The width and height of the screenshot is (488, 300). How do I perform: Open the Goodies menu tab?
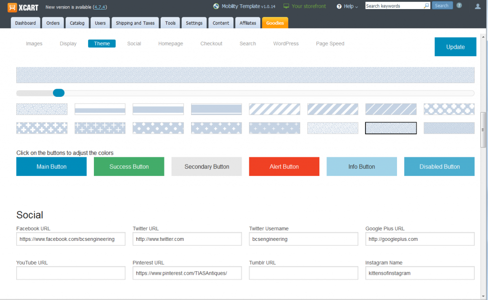pyautogui.click(x=274, y=22)
